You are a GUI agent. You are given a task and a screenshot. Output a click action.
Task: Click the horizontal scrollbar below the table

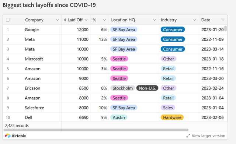pyautogui.click(x=96, y=130)
